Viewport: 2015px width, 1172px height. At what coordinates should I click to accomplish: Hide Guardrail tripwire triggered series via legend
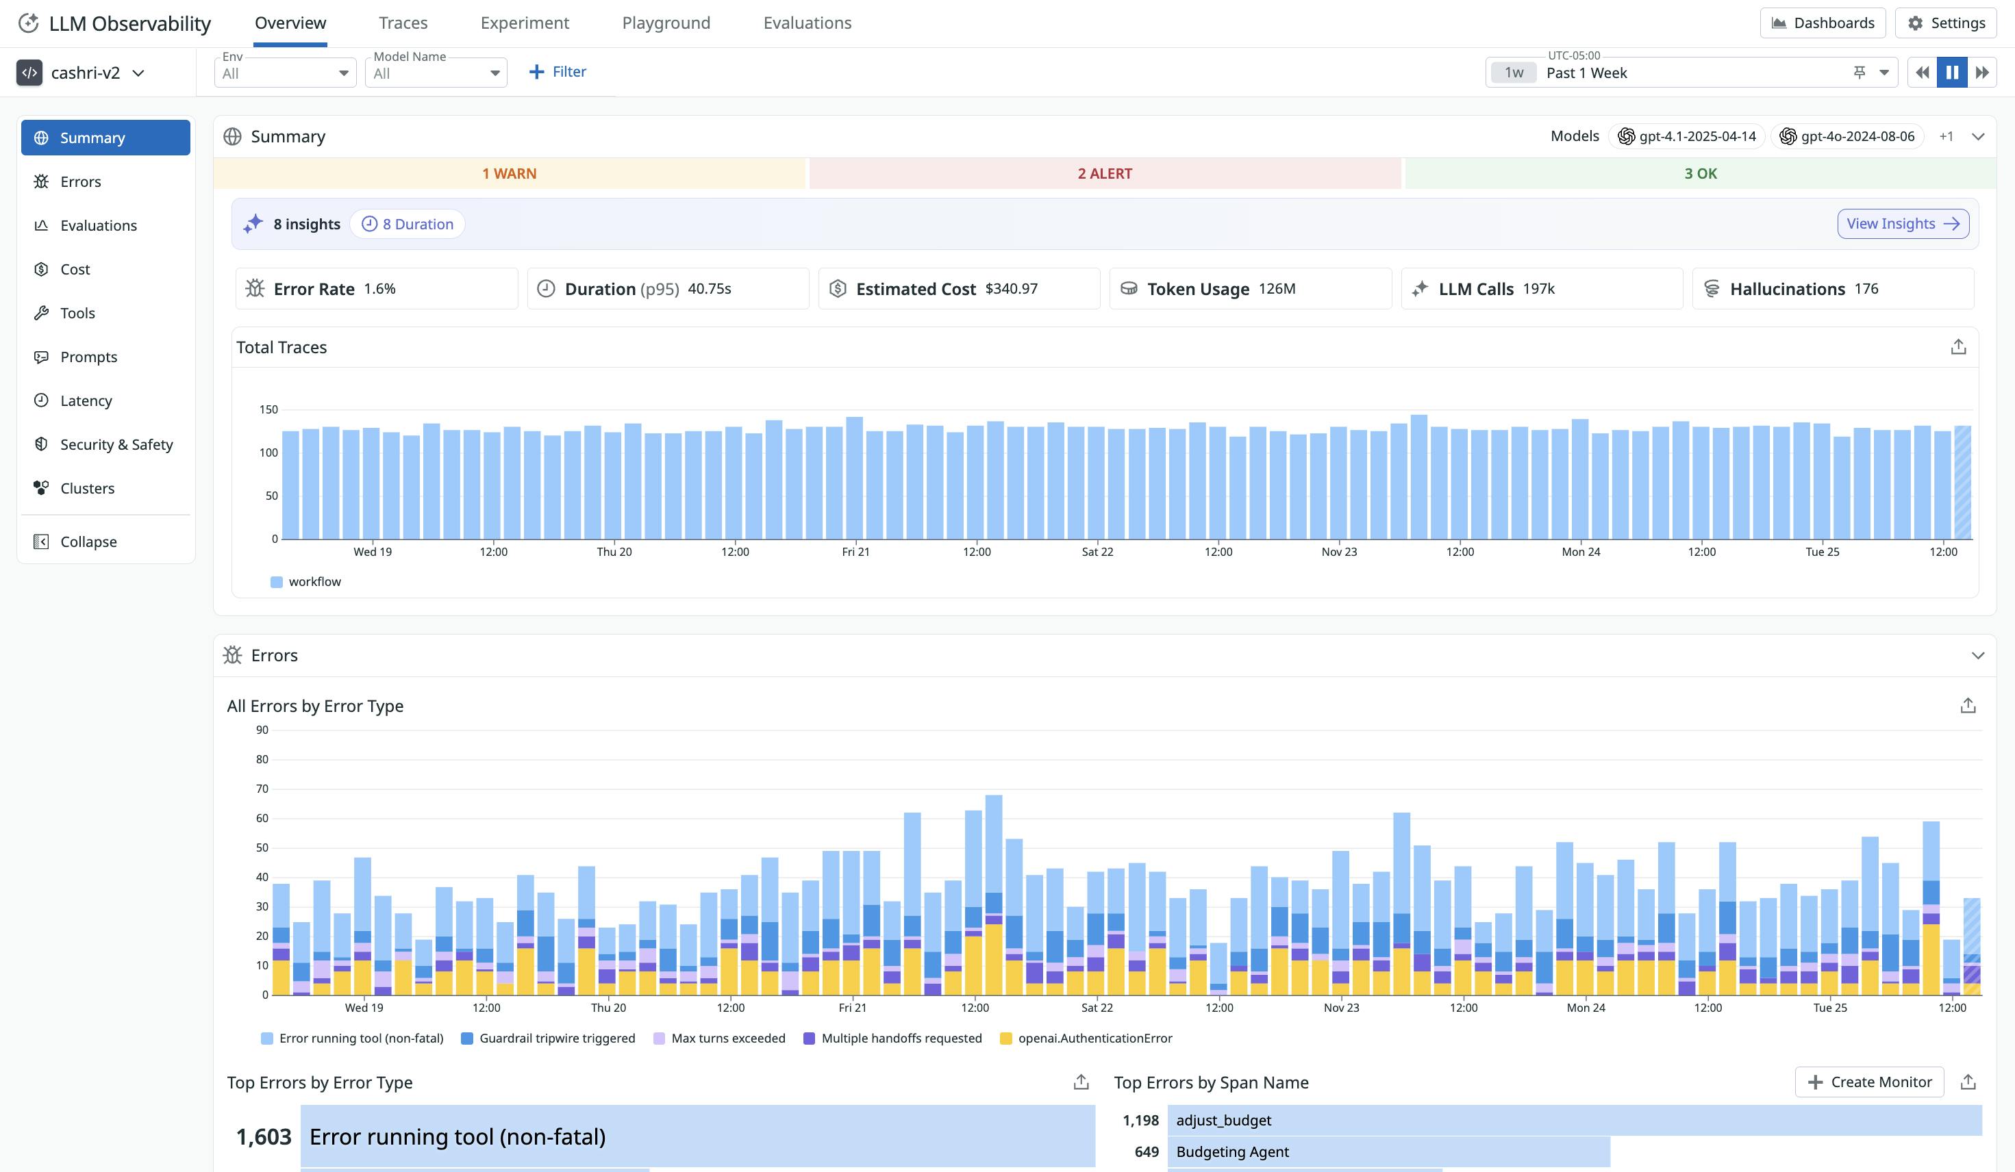coord(549,1038)
